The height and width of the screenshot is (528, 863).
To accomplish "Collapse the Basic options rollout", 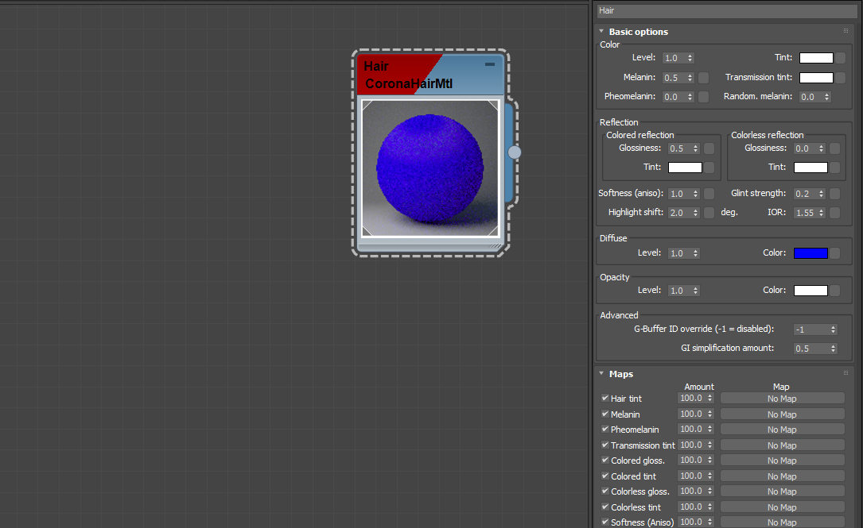I will tap(601, 31).
